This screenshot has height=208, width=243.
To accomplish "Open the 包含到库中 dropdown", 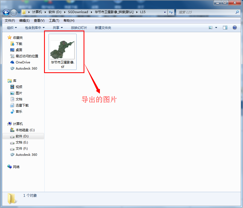I will (x=35, y=28).
